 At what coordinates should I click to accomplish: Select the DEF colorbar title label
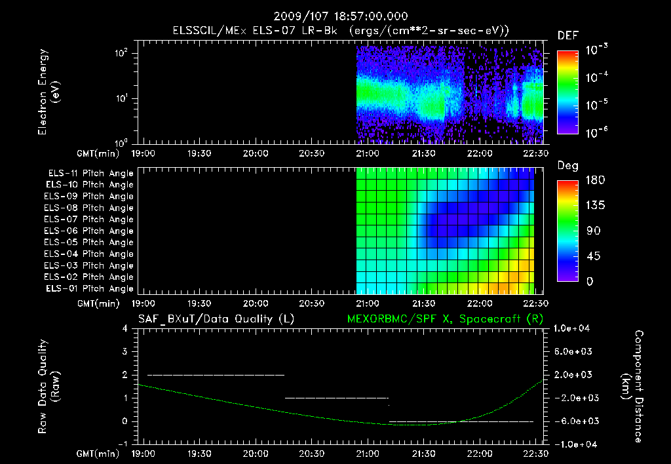(x=568, y=36)
